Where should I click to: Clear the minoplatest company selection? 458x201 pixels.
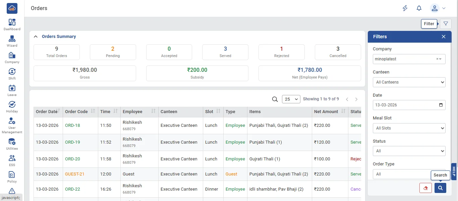pos(437,59)
